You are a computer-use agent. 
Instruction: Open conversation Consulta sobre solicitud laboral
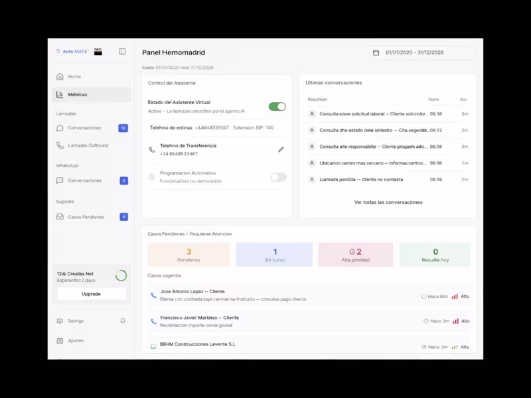click(x=388, y=114)
